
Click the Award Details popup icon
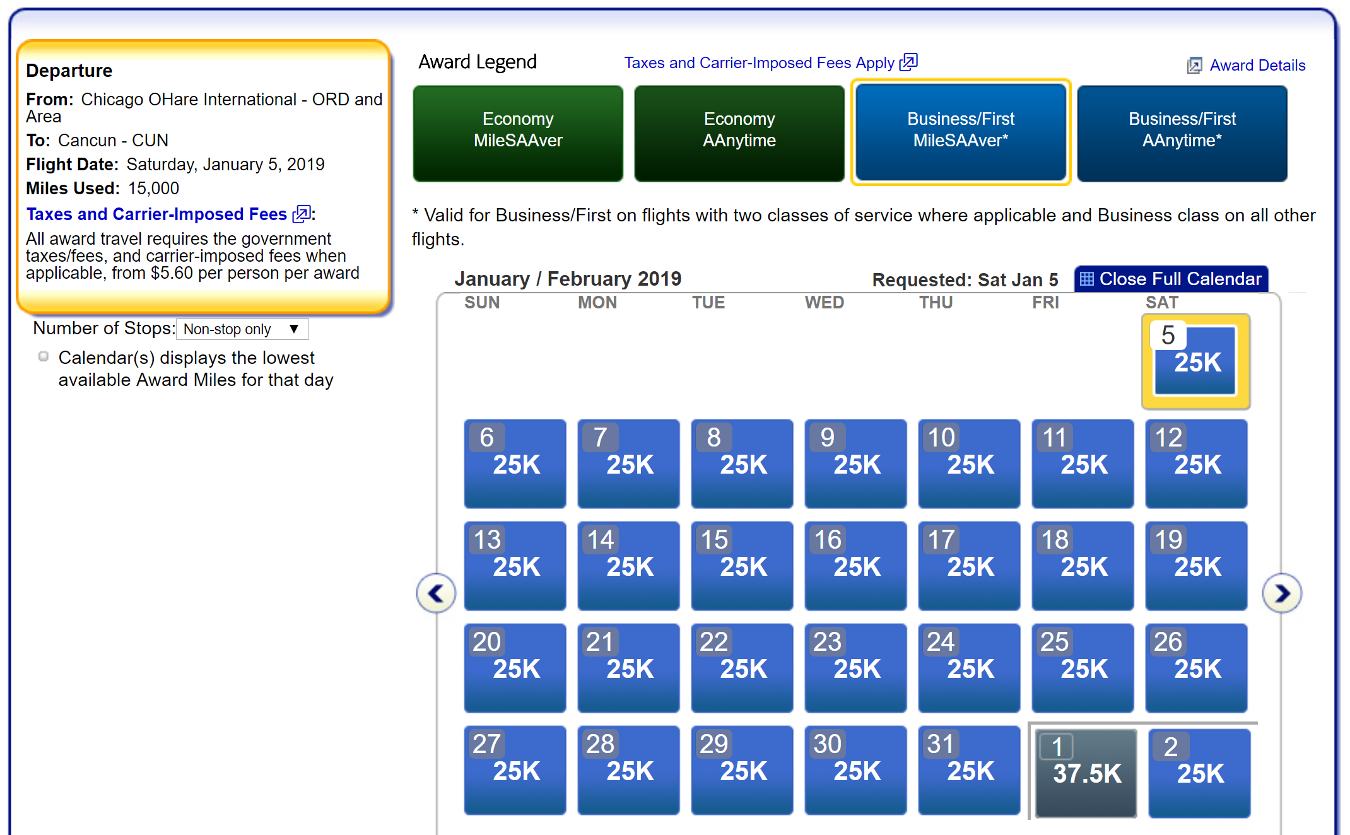pos(1194,66)
